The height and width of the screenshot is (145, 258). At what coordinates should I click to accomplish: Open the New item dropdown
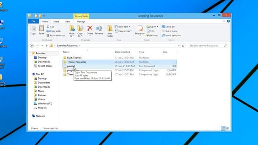[123, 27]
